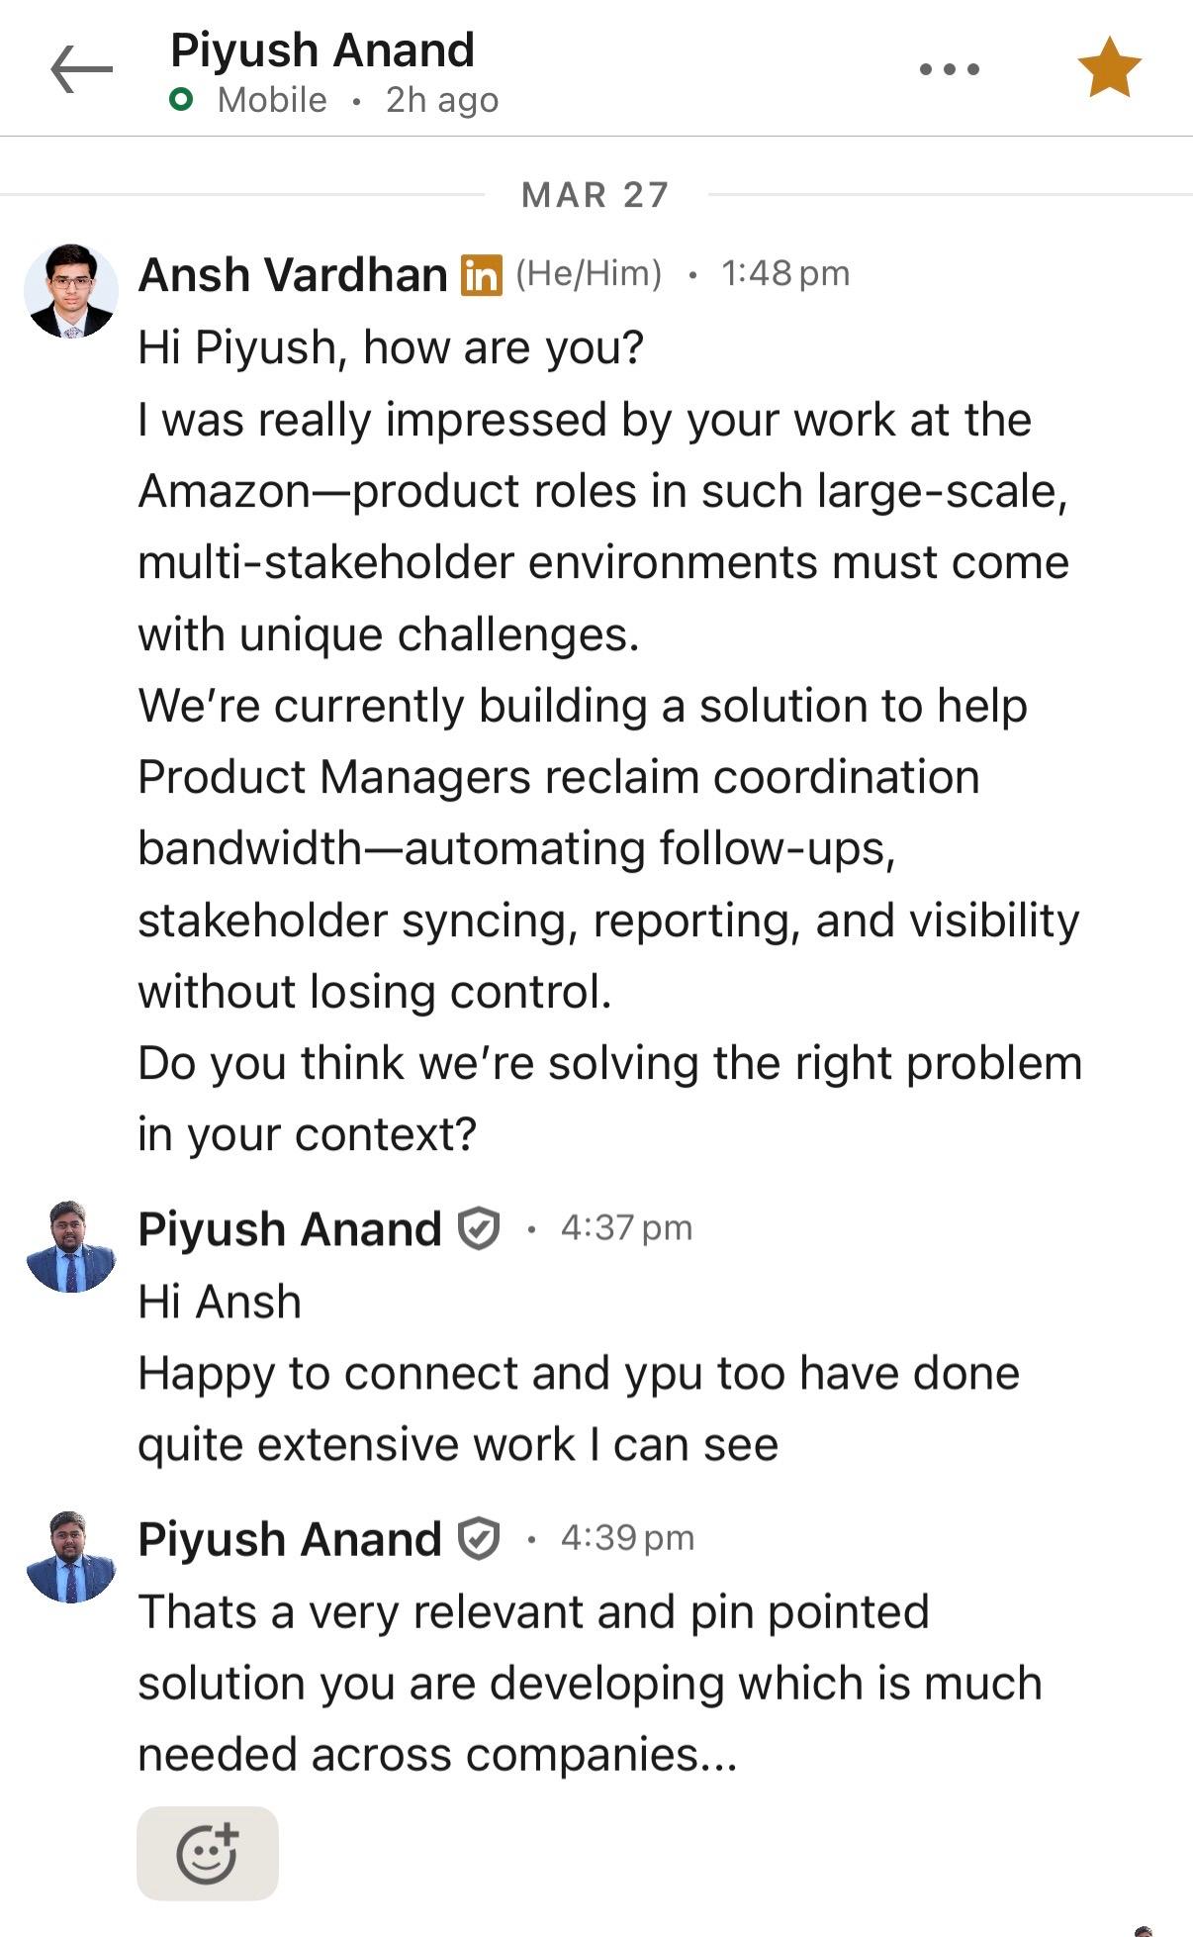Click the add emoji reaction button
1193x1937 pixels.
click(208, 1853)
